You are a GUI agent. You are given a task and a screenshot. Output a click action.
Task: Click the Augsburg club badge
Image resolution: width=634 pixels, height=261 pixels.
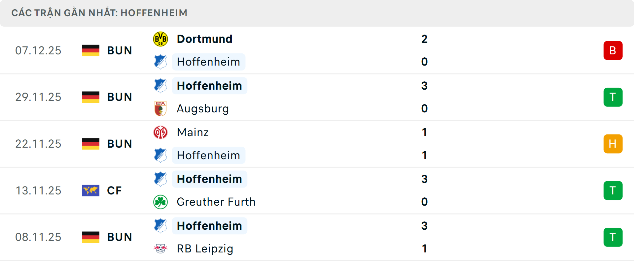coord(160,109)
